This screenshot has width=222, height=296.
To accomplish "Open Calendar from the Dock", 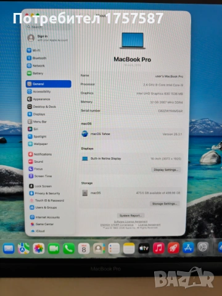I will coord(84,249).
